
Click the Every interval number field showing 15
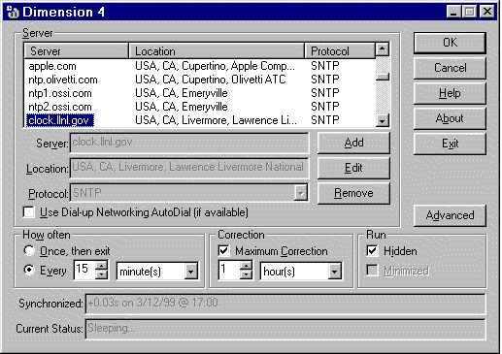[x=84, y=270]
